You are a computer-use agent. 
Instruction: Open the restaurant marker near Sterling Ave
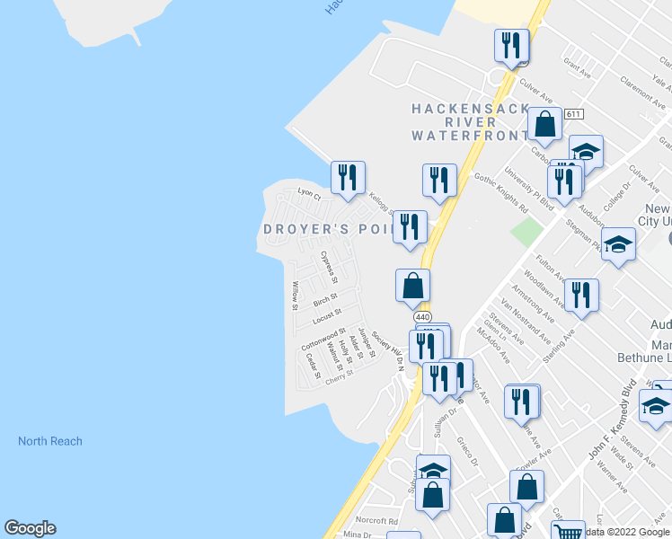(x=581, y=296)
